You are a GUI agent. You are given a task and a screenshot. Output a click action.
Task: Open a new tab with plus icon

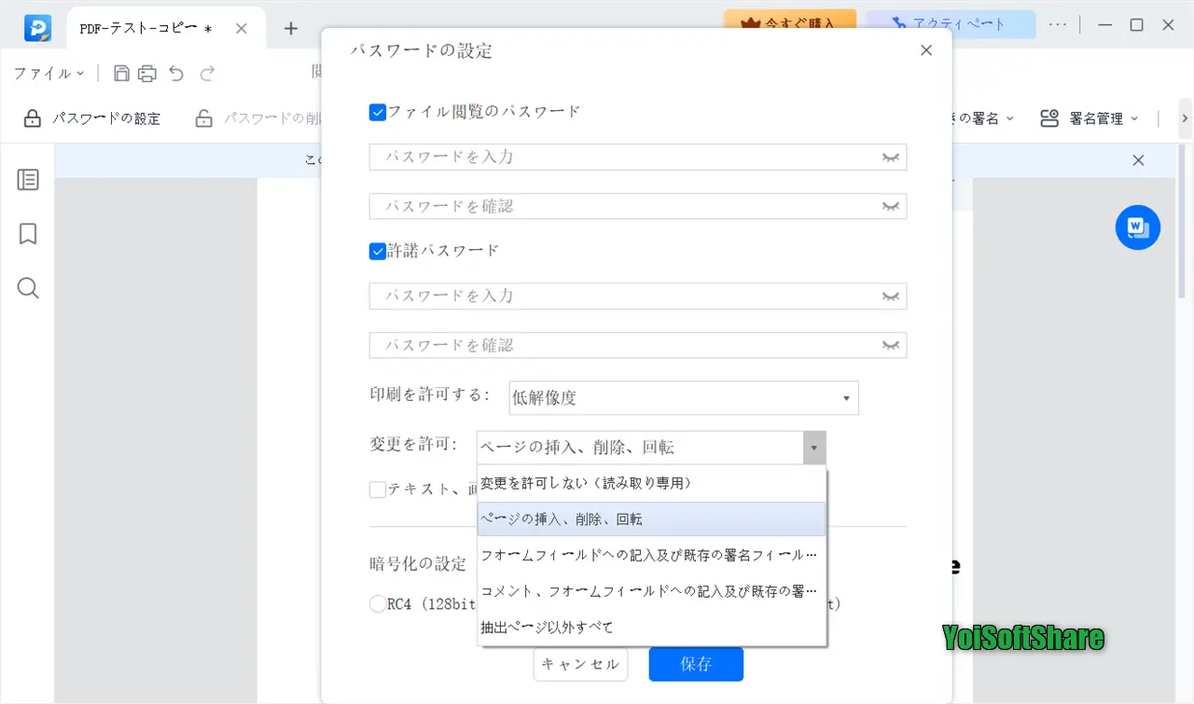[x=291, y=29]
